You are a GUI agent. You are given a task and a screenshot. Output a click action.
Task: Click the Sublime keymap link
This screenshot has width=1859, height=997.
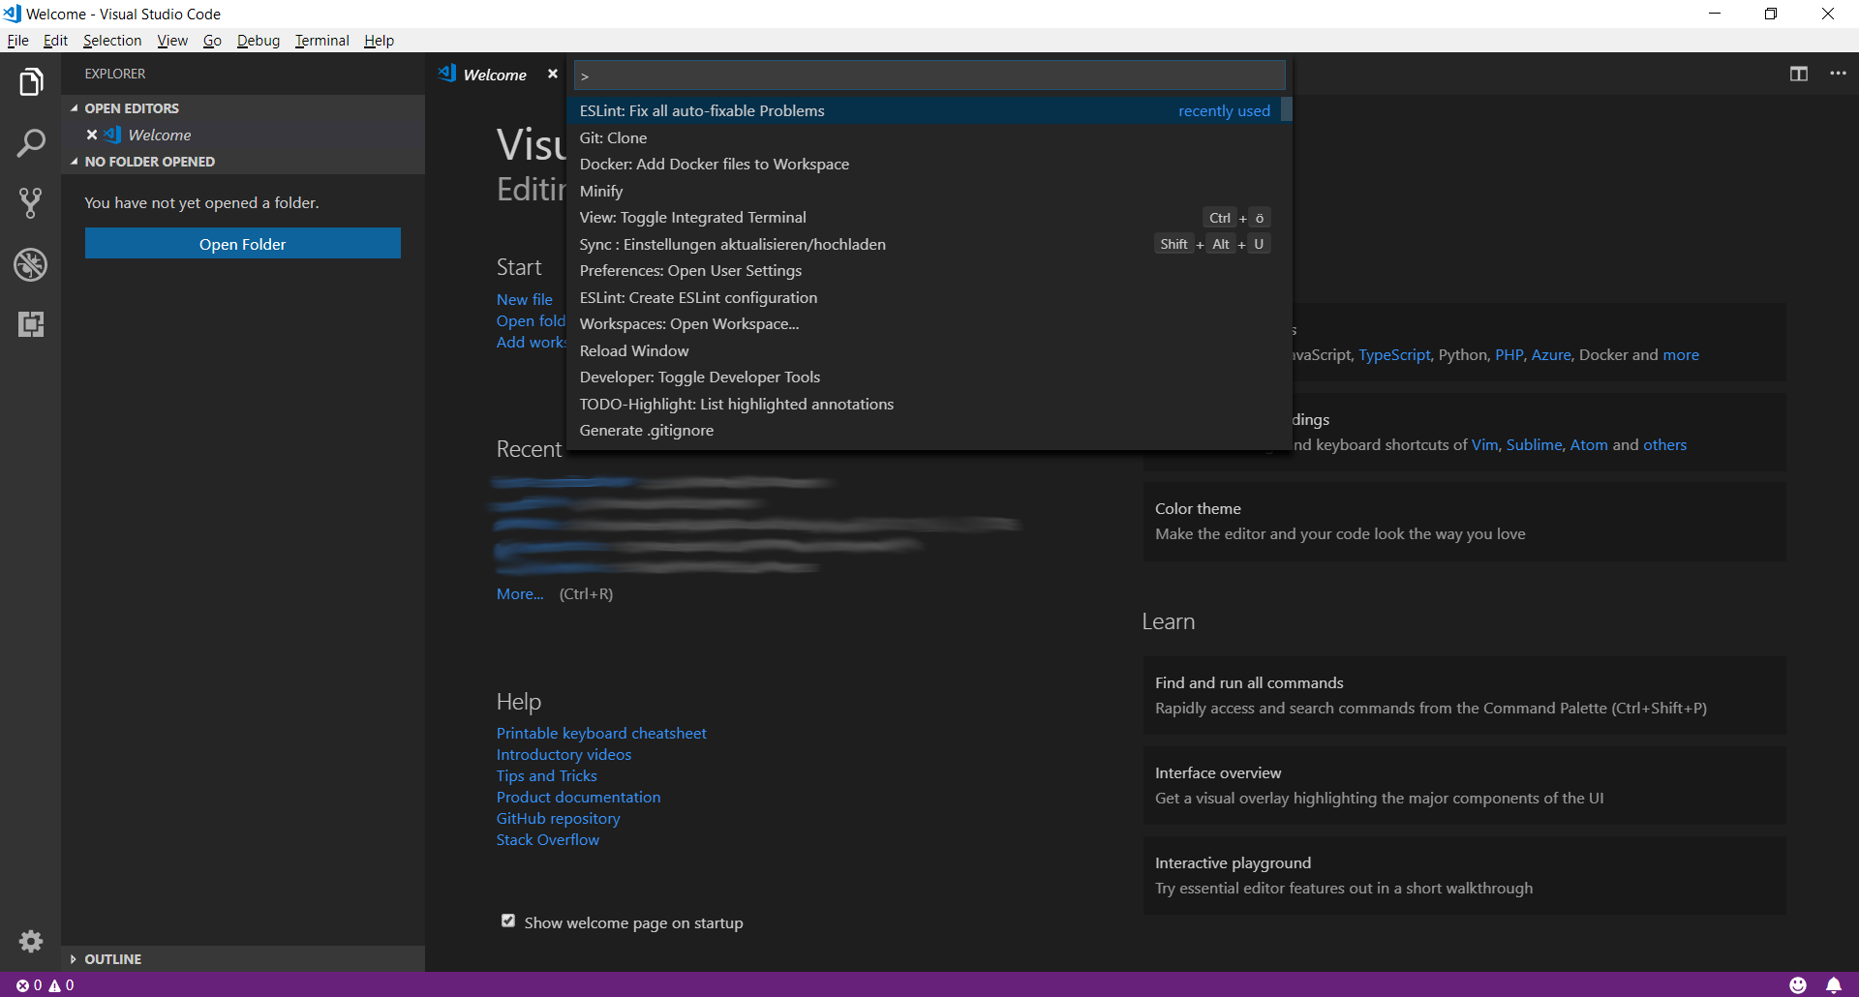click(1534, 445)
